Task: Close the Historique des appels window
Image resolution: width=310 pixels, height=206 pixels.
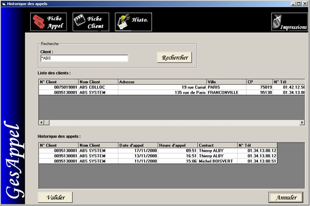Action: (305, 4)
